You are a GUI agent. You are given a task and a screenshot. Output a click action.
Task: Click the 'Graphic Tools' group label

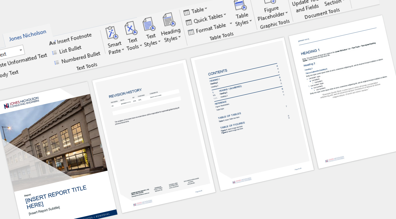(275, 24)
